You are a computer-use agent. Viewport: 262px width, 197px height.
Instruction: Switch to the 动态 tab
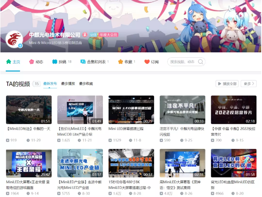pyautogui.click(x=36, y=62)
